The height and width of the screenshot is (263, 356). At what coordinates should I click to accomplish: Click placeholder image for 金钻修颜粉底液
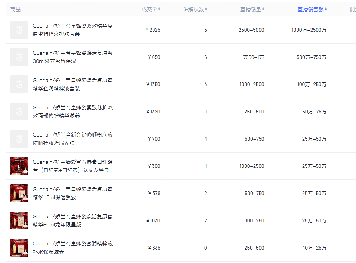point(19,139)
